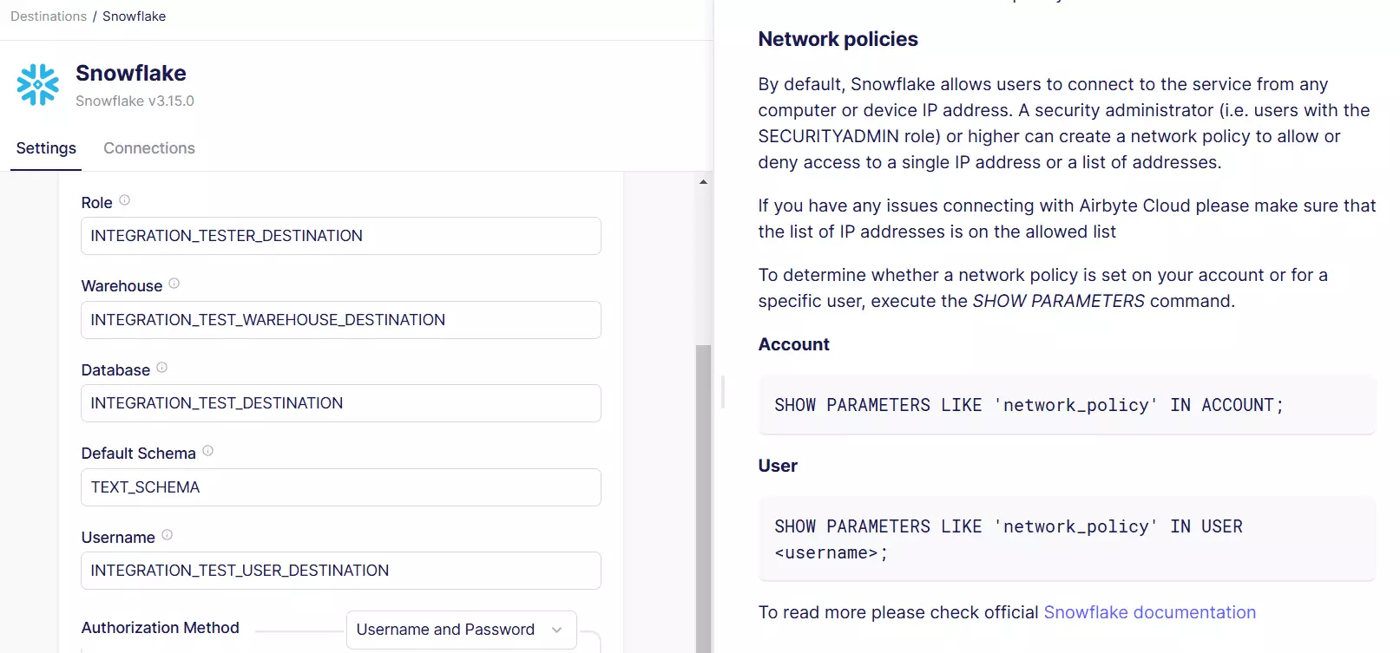The image size is (1400, 653).
Task: Click the Snowflake logo icon
Action: pyautogui.click(x=38, y=85)
